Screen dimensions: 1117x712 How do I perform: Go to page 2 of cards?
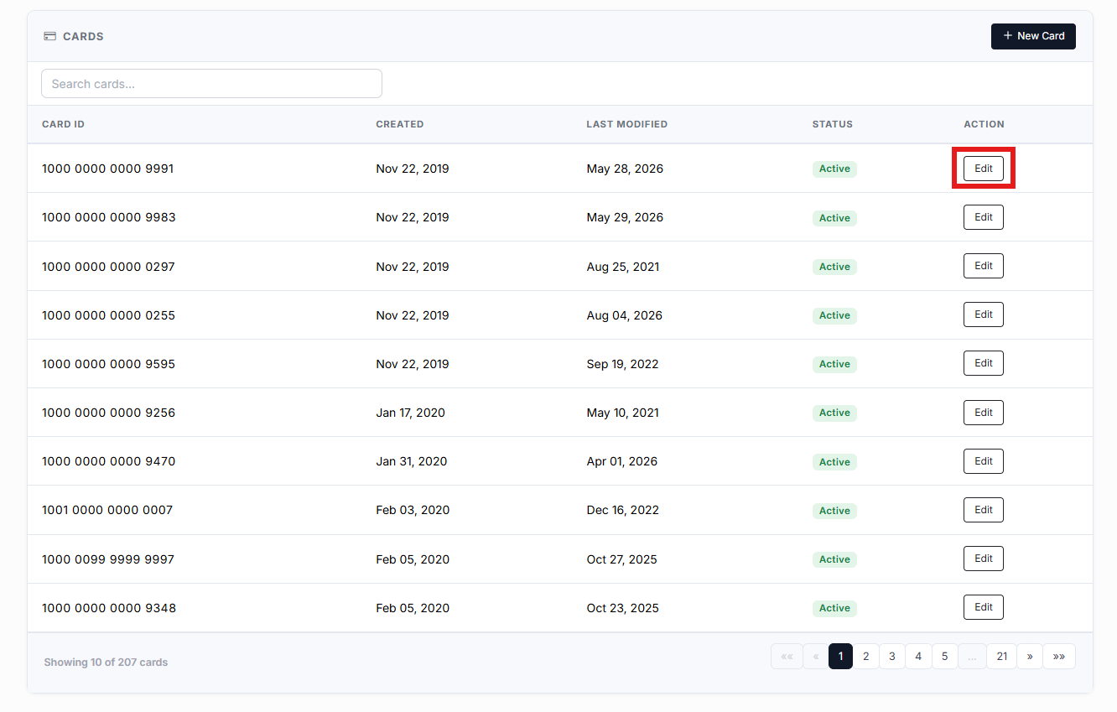click(x=866, y=657)
